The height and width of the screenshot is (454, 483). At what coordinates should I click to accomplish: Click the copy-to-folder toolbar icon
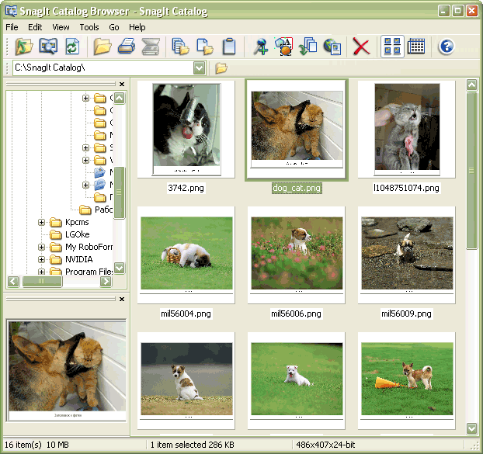point(180,47)
